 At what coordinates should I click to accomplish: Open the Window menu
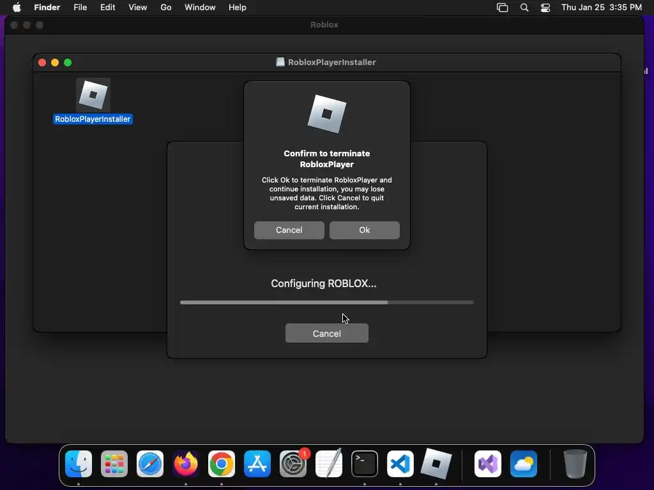click(x=200, y=8)
